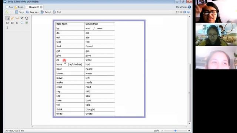Select the rectangle shape tool
This screenshot has height=133, width=237.
(12, 23)
